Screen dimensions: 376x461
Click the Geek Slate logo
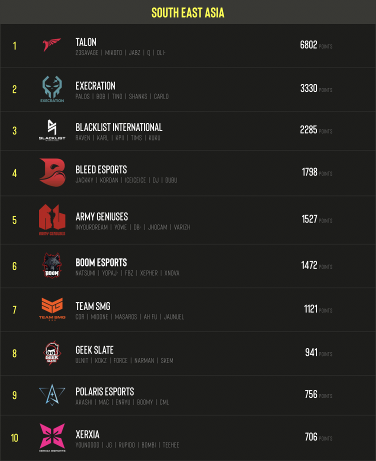[52, 353]
